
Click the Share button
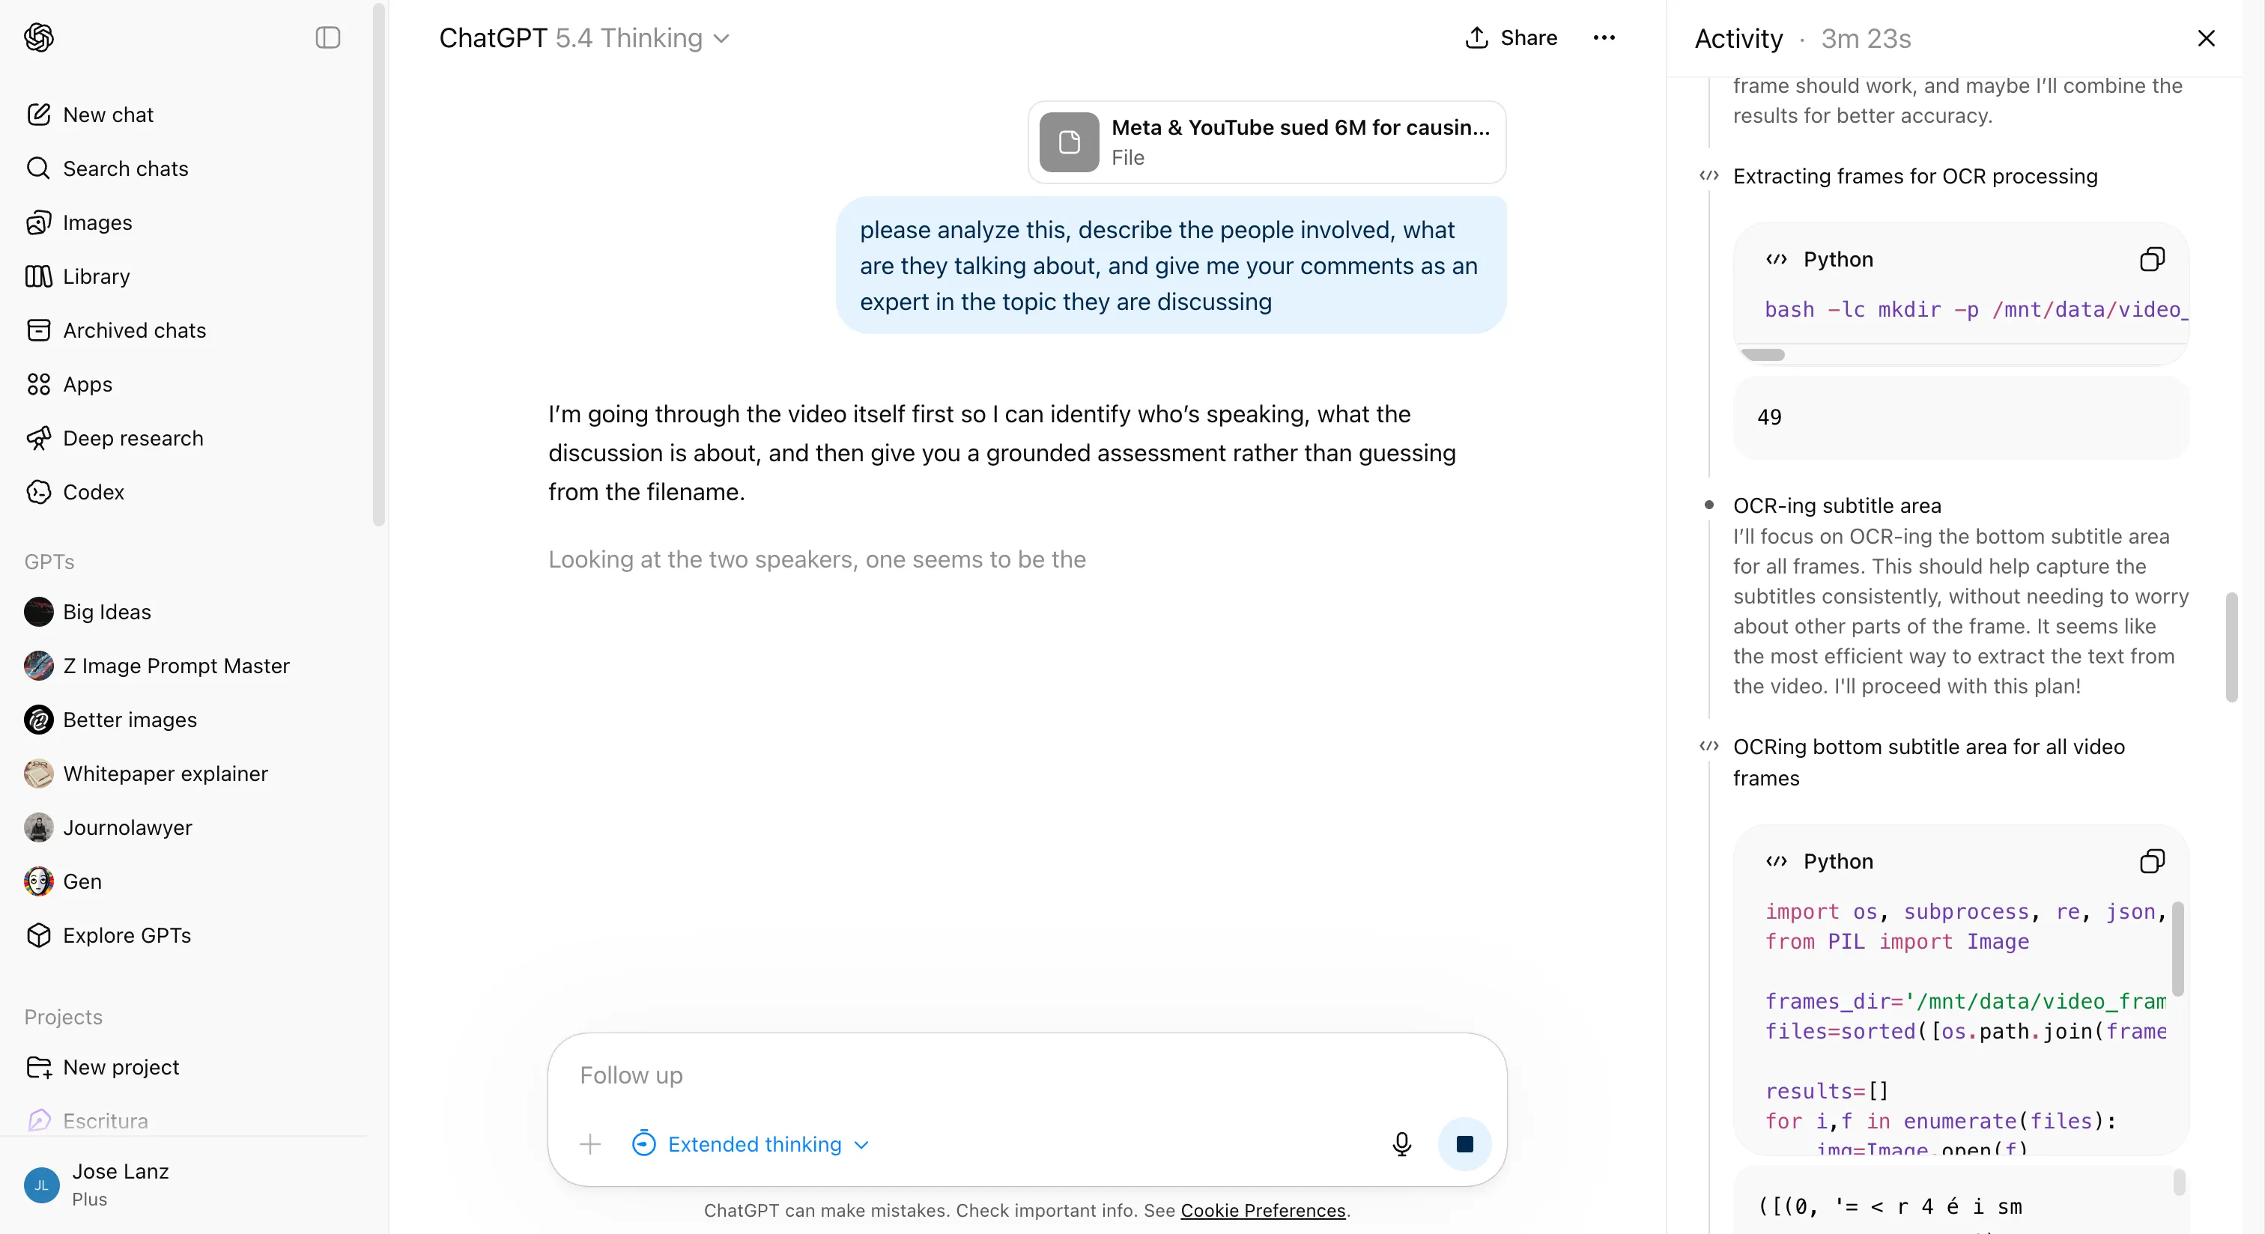[x=1511, y=37]
